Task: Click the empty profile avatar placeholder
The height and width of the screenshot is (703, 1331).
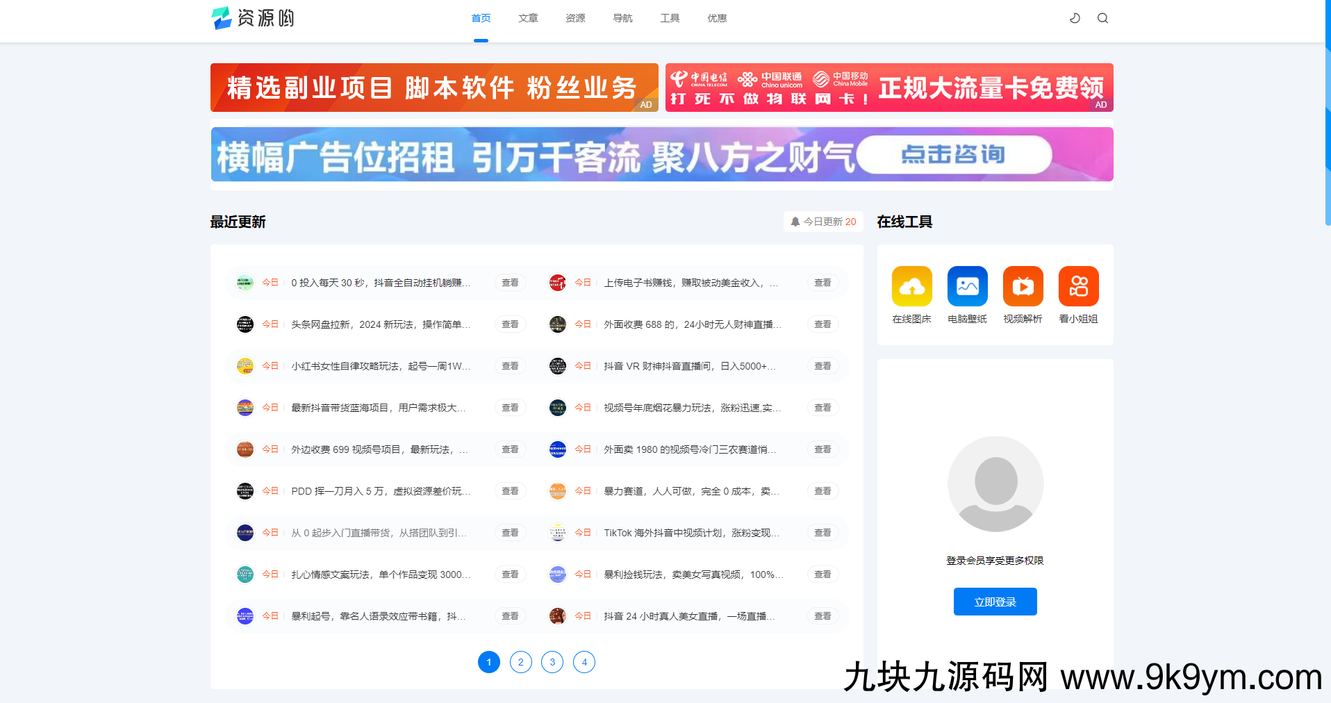Action: pyautogui.click(x=995, y=484)
